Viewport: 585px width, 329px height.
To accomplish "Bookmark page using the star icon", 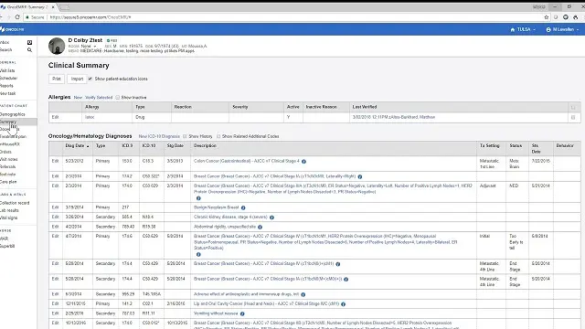I will pos(547,17).
